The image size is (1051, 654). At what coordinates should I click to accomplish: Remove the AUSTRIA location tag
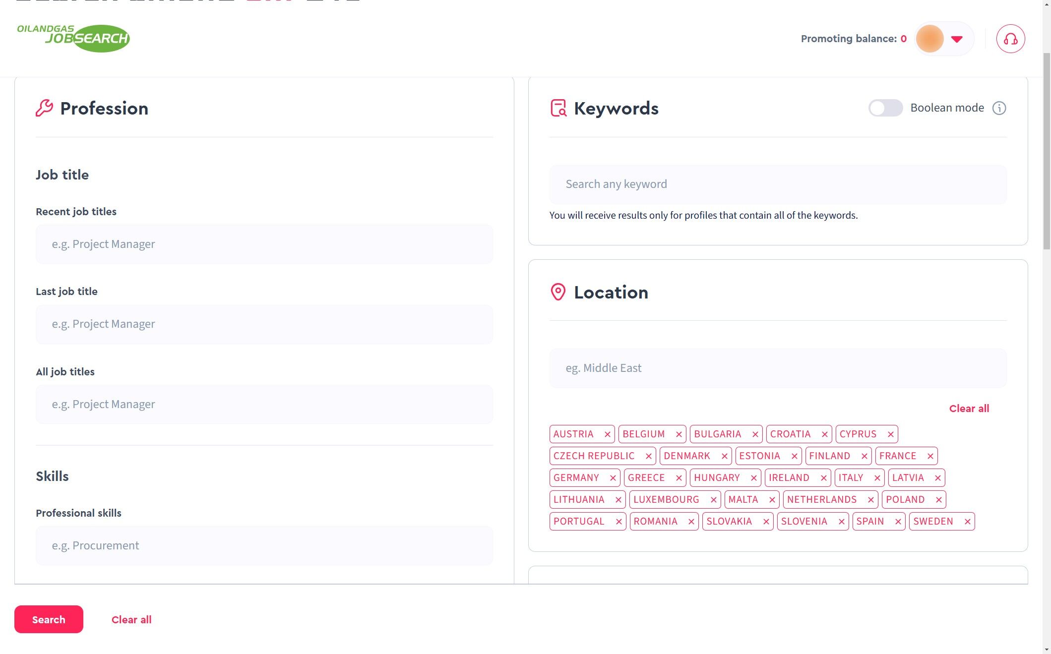tap(607, 434)
